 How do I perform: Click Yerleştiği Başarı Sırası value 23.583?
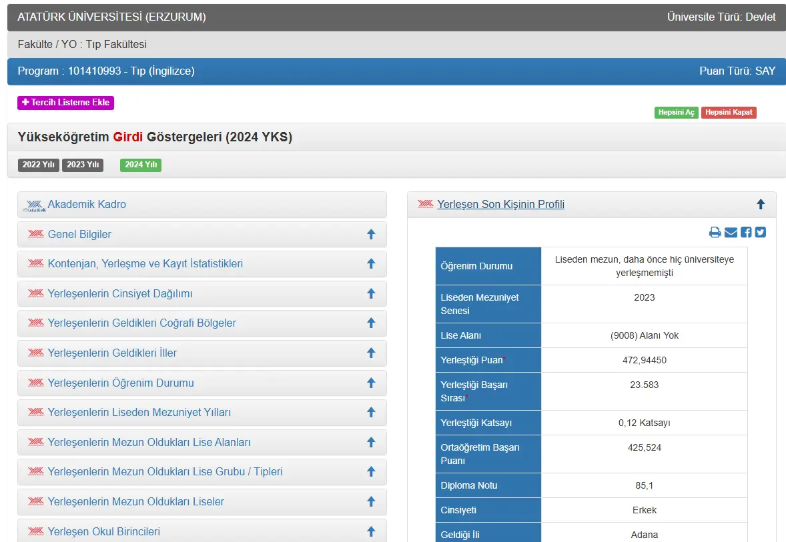644,385
